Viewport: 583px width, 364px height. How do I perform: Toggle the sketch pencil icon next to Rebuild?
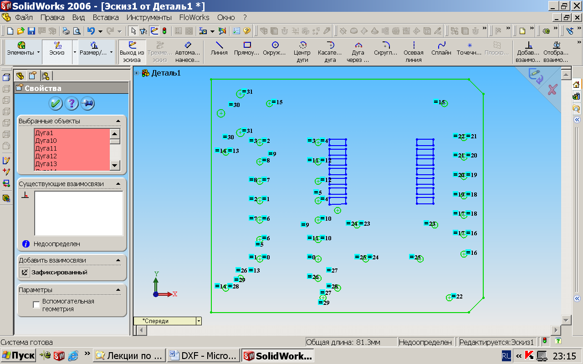pos(154,31)
